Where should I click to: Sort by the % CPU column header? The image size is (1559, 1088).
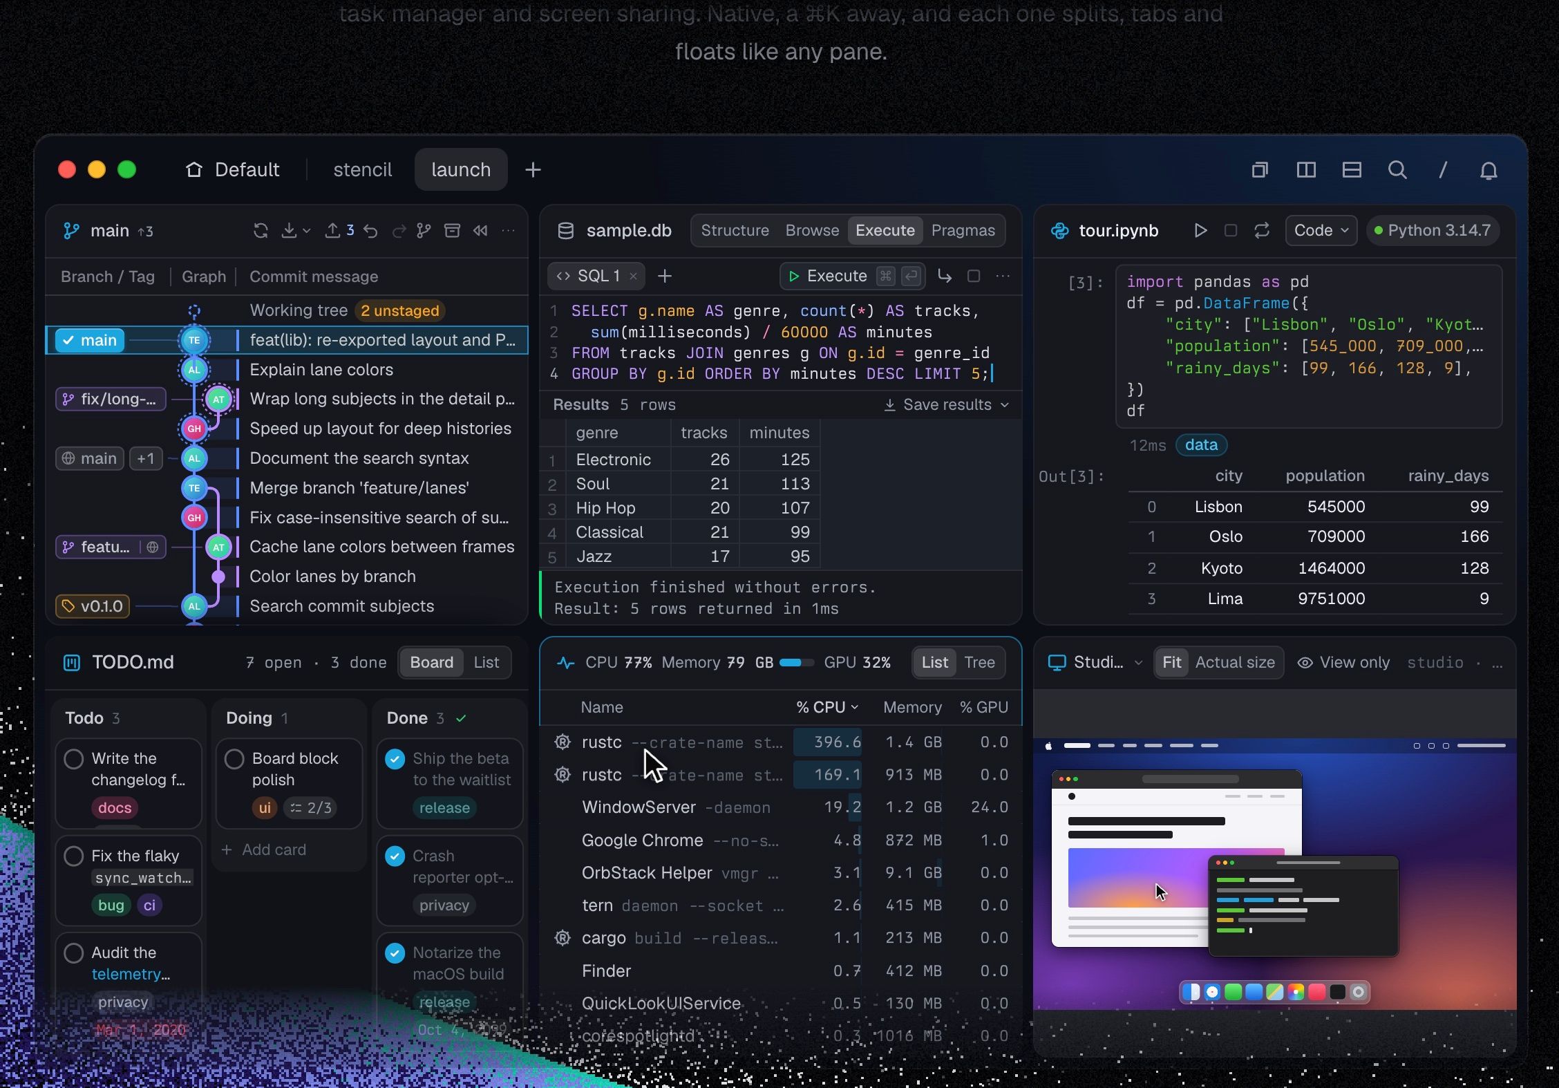click(x=827, y=708)
